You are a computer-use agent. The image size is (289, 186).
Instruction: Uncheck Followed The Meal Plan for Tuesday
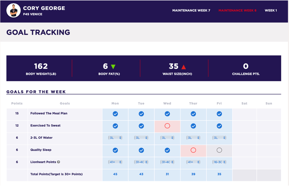141,114
